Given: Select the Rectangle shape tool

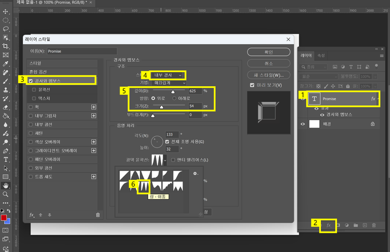Looking at the screenshot, I should (6, 177).
